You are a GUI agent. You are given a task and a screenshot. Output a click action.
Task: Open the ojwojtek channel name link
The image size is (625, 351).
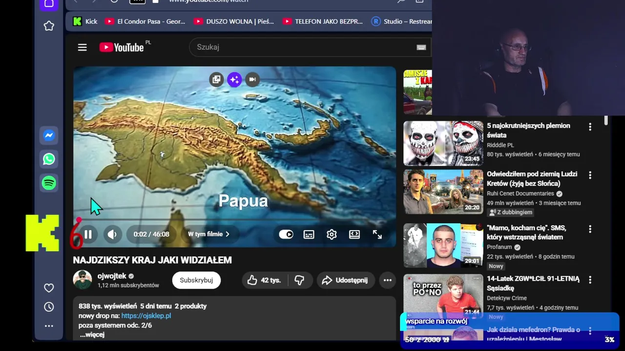coord(112,276)
